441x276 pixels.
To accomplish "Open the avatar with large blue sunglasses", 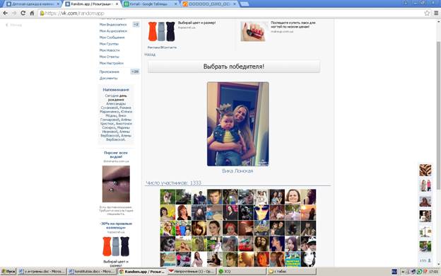I will point(261,212).
